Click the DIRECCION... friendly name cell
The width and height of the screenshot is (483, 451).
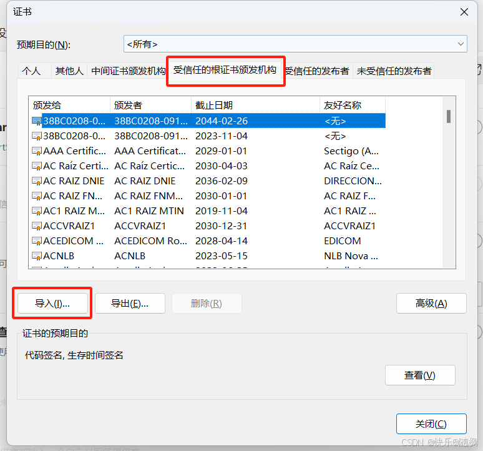(353, 181)
